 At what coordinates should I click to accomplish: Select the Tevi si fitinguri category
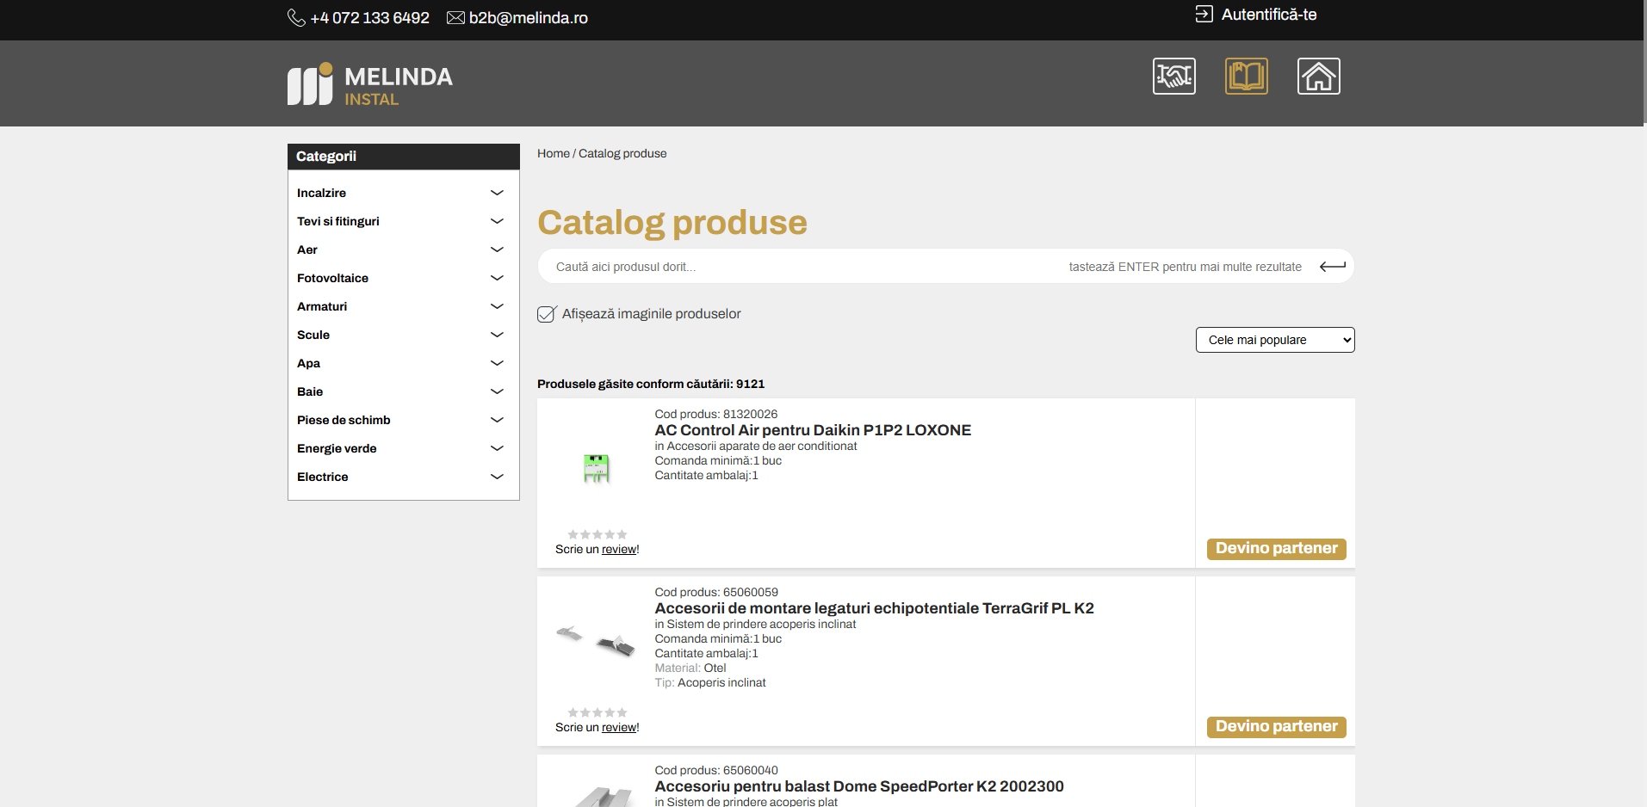coord(338,221)
